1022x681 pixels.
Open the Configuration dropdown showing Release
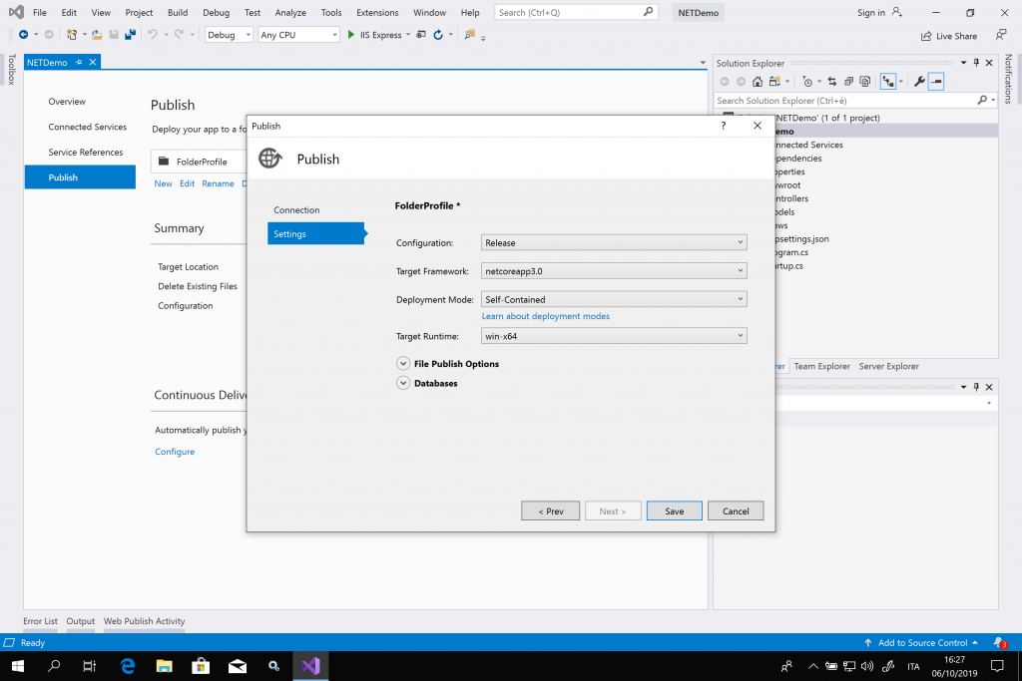point(614,242)
